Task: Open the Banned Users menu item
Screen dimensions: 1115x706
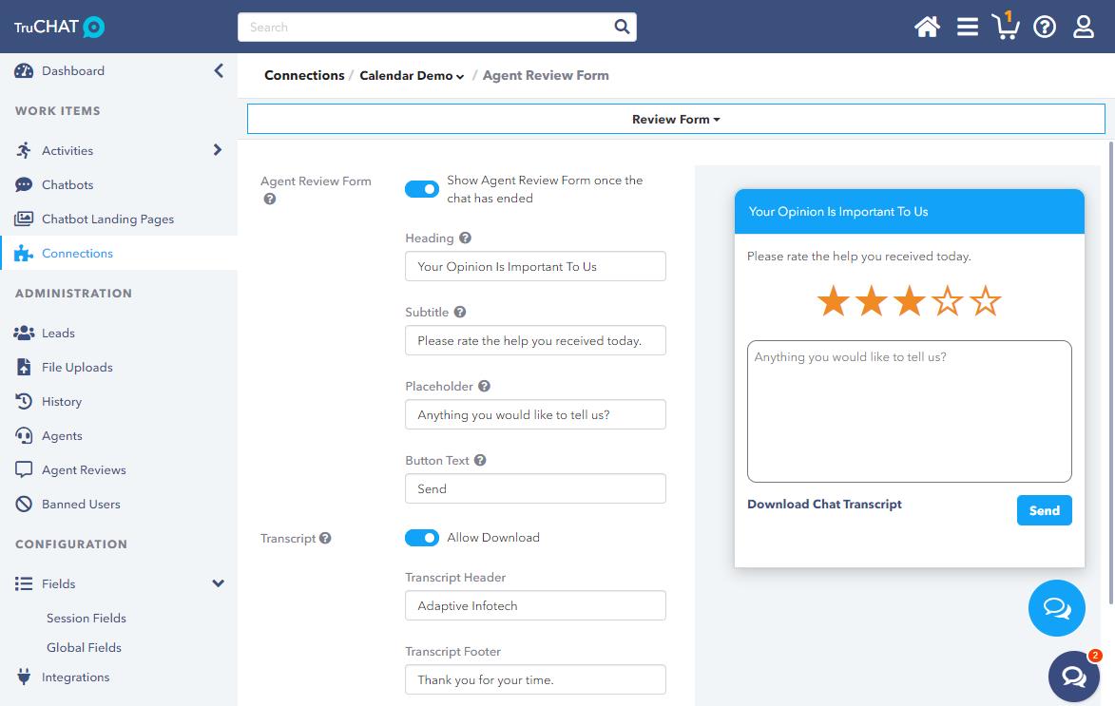Action: (81, 505)
